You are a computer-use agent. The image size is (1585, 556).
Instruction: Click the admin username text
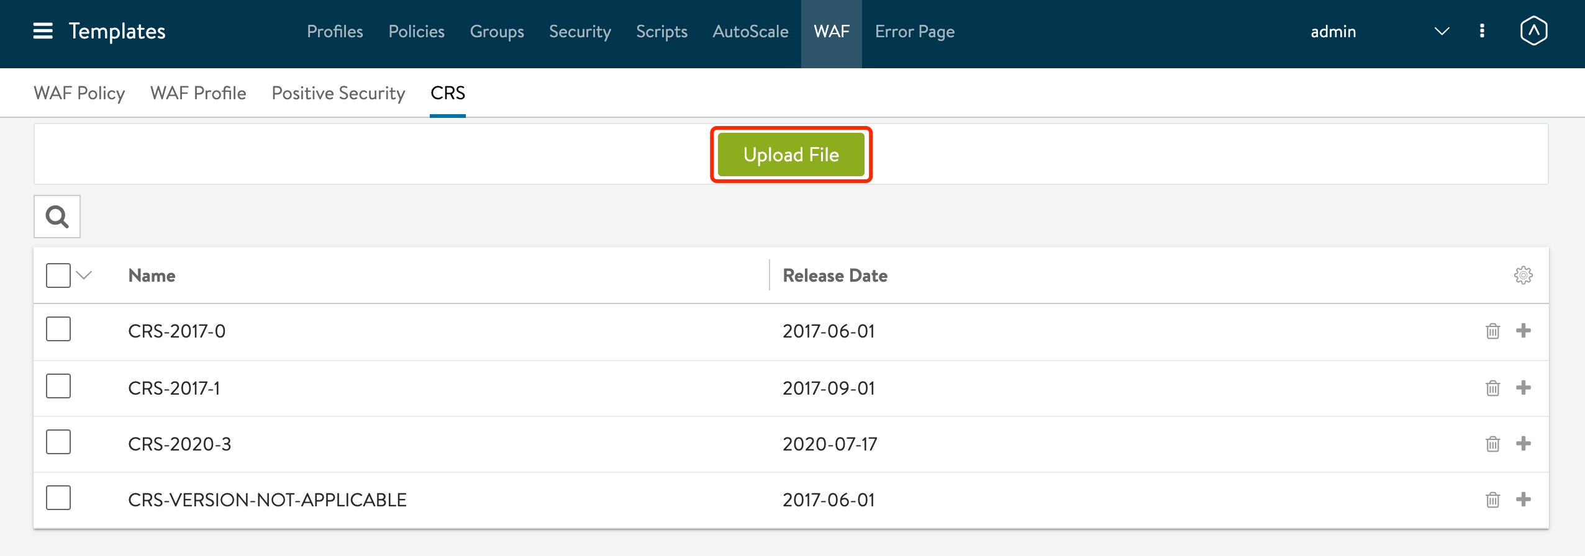point(1333,32)
